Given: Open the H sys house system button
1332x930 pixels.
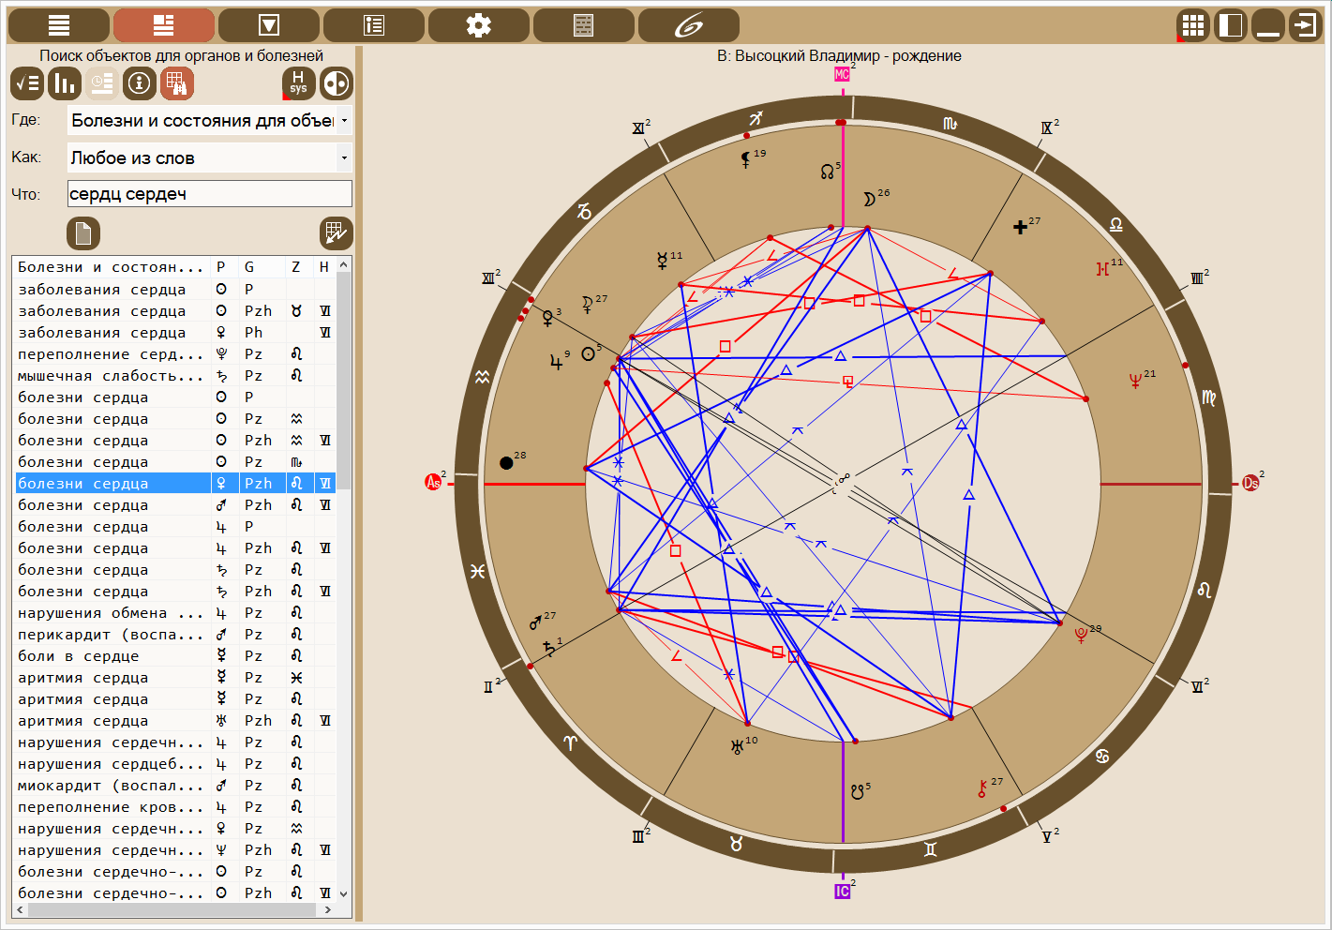Looking at the screenshot, I should [299, 83].
